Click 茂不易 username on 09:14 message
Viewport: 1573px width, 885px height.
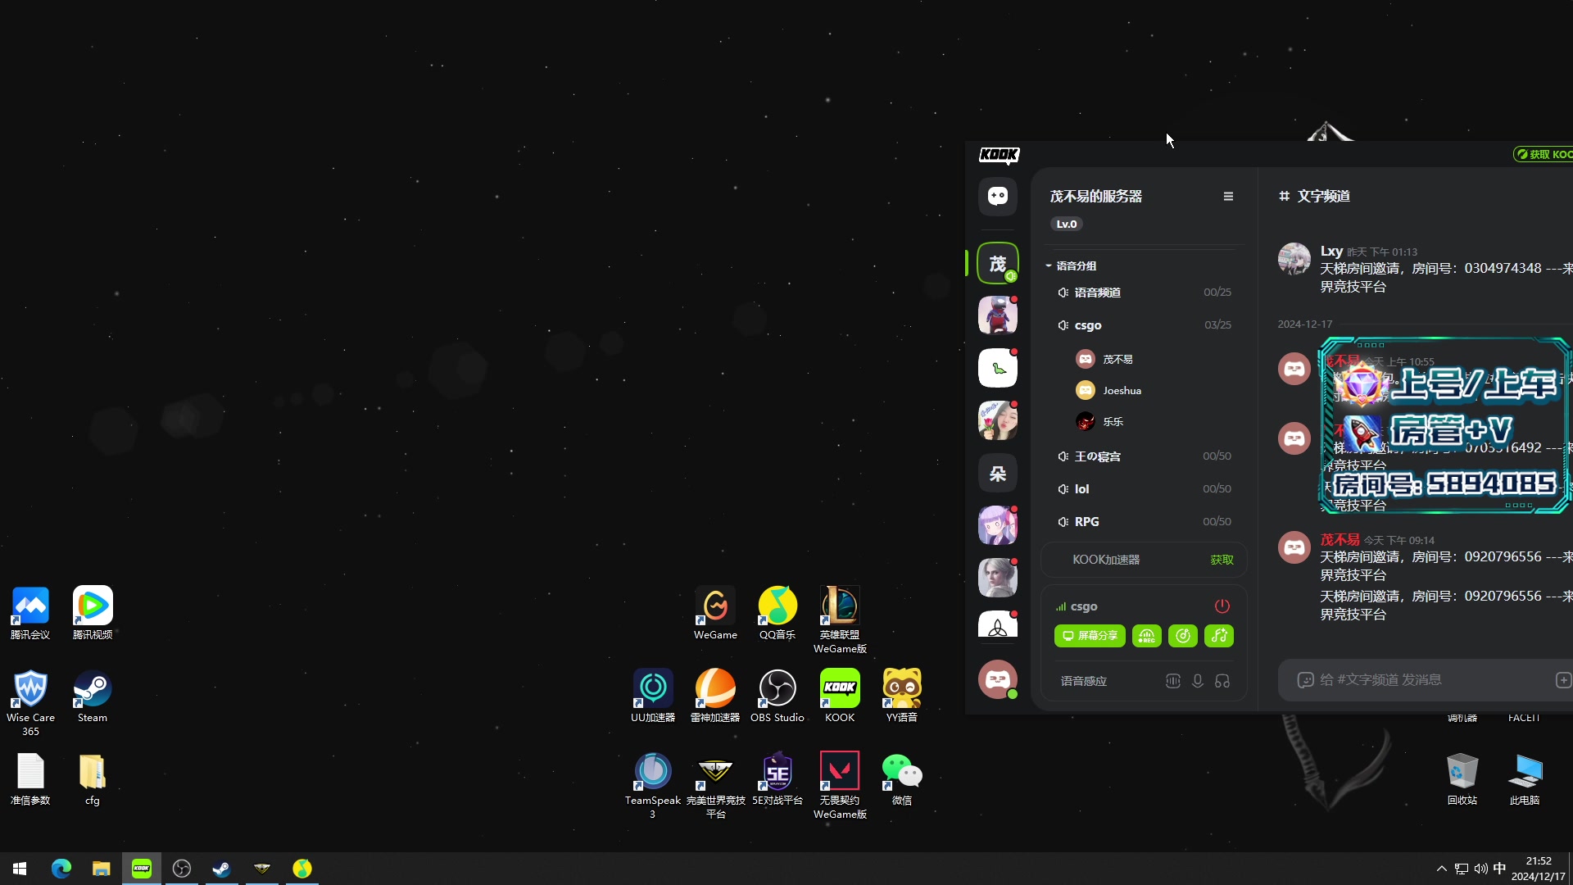pyautogui.click(x=1340, y=540)
